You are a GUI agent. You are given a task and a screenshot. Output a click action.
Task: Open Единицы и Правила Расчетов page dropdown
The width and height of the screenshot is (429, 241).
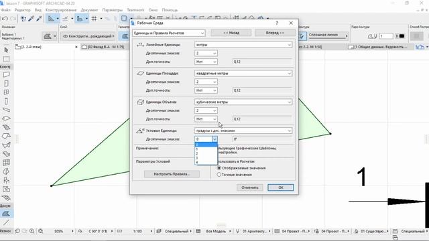pyautogui.click(x=168, y=33)
